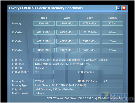Click L3 Cache Write 23722 MB/s
The width and height of the screenshot is (135, 103).
coord(67,50)
